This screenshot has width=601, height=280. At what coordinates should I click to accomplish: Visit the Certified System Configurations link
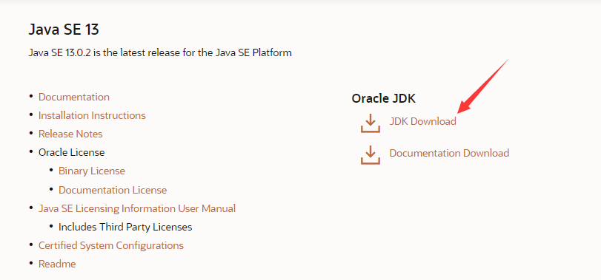[111, 245]
